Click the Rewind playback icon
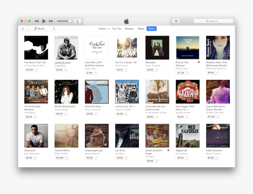The width and height of the screenshot is (253, 194). tap(36, 21)
